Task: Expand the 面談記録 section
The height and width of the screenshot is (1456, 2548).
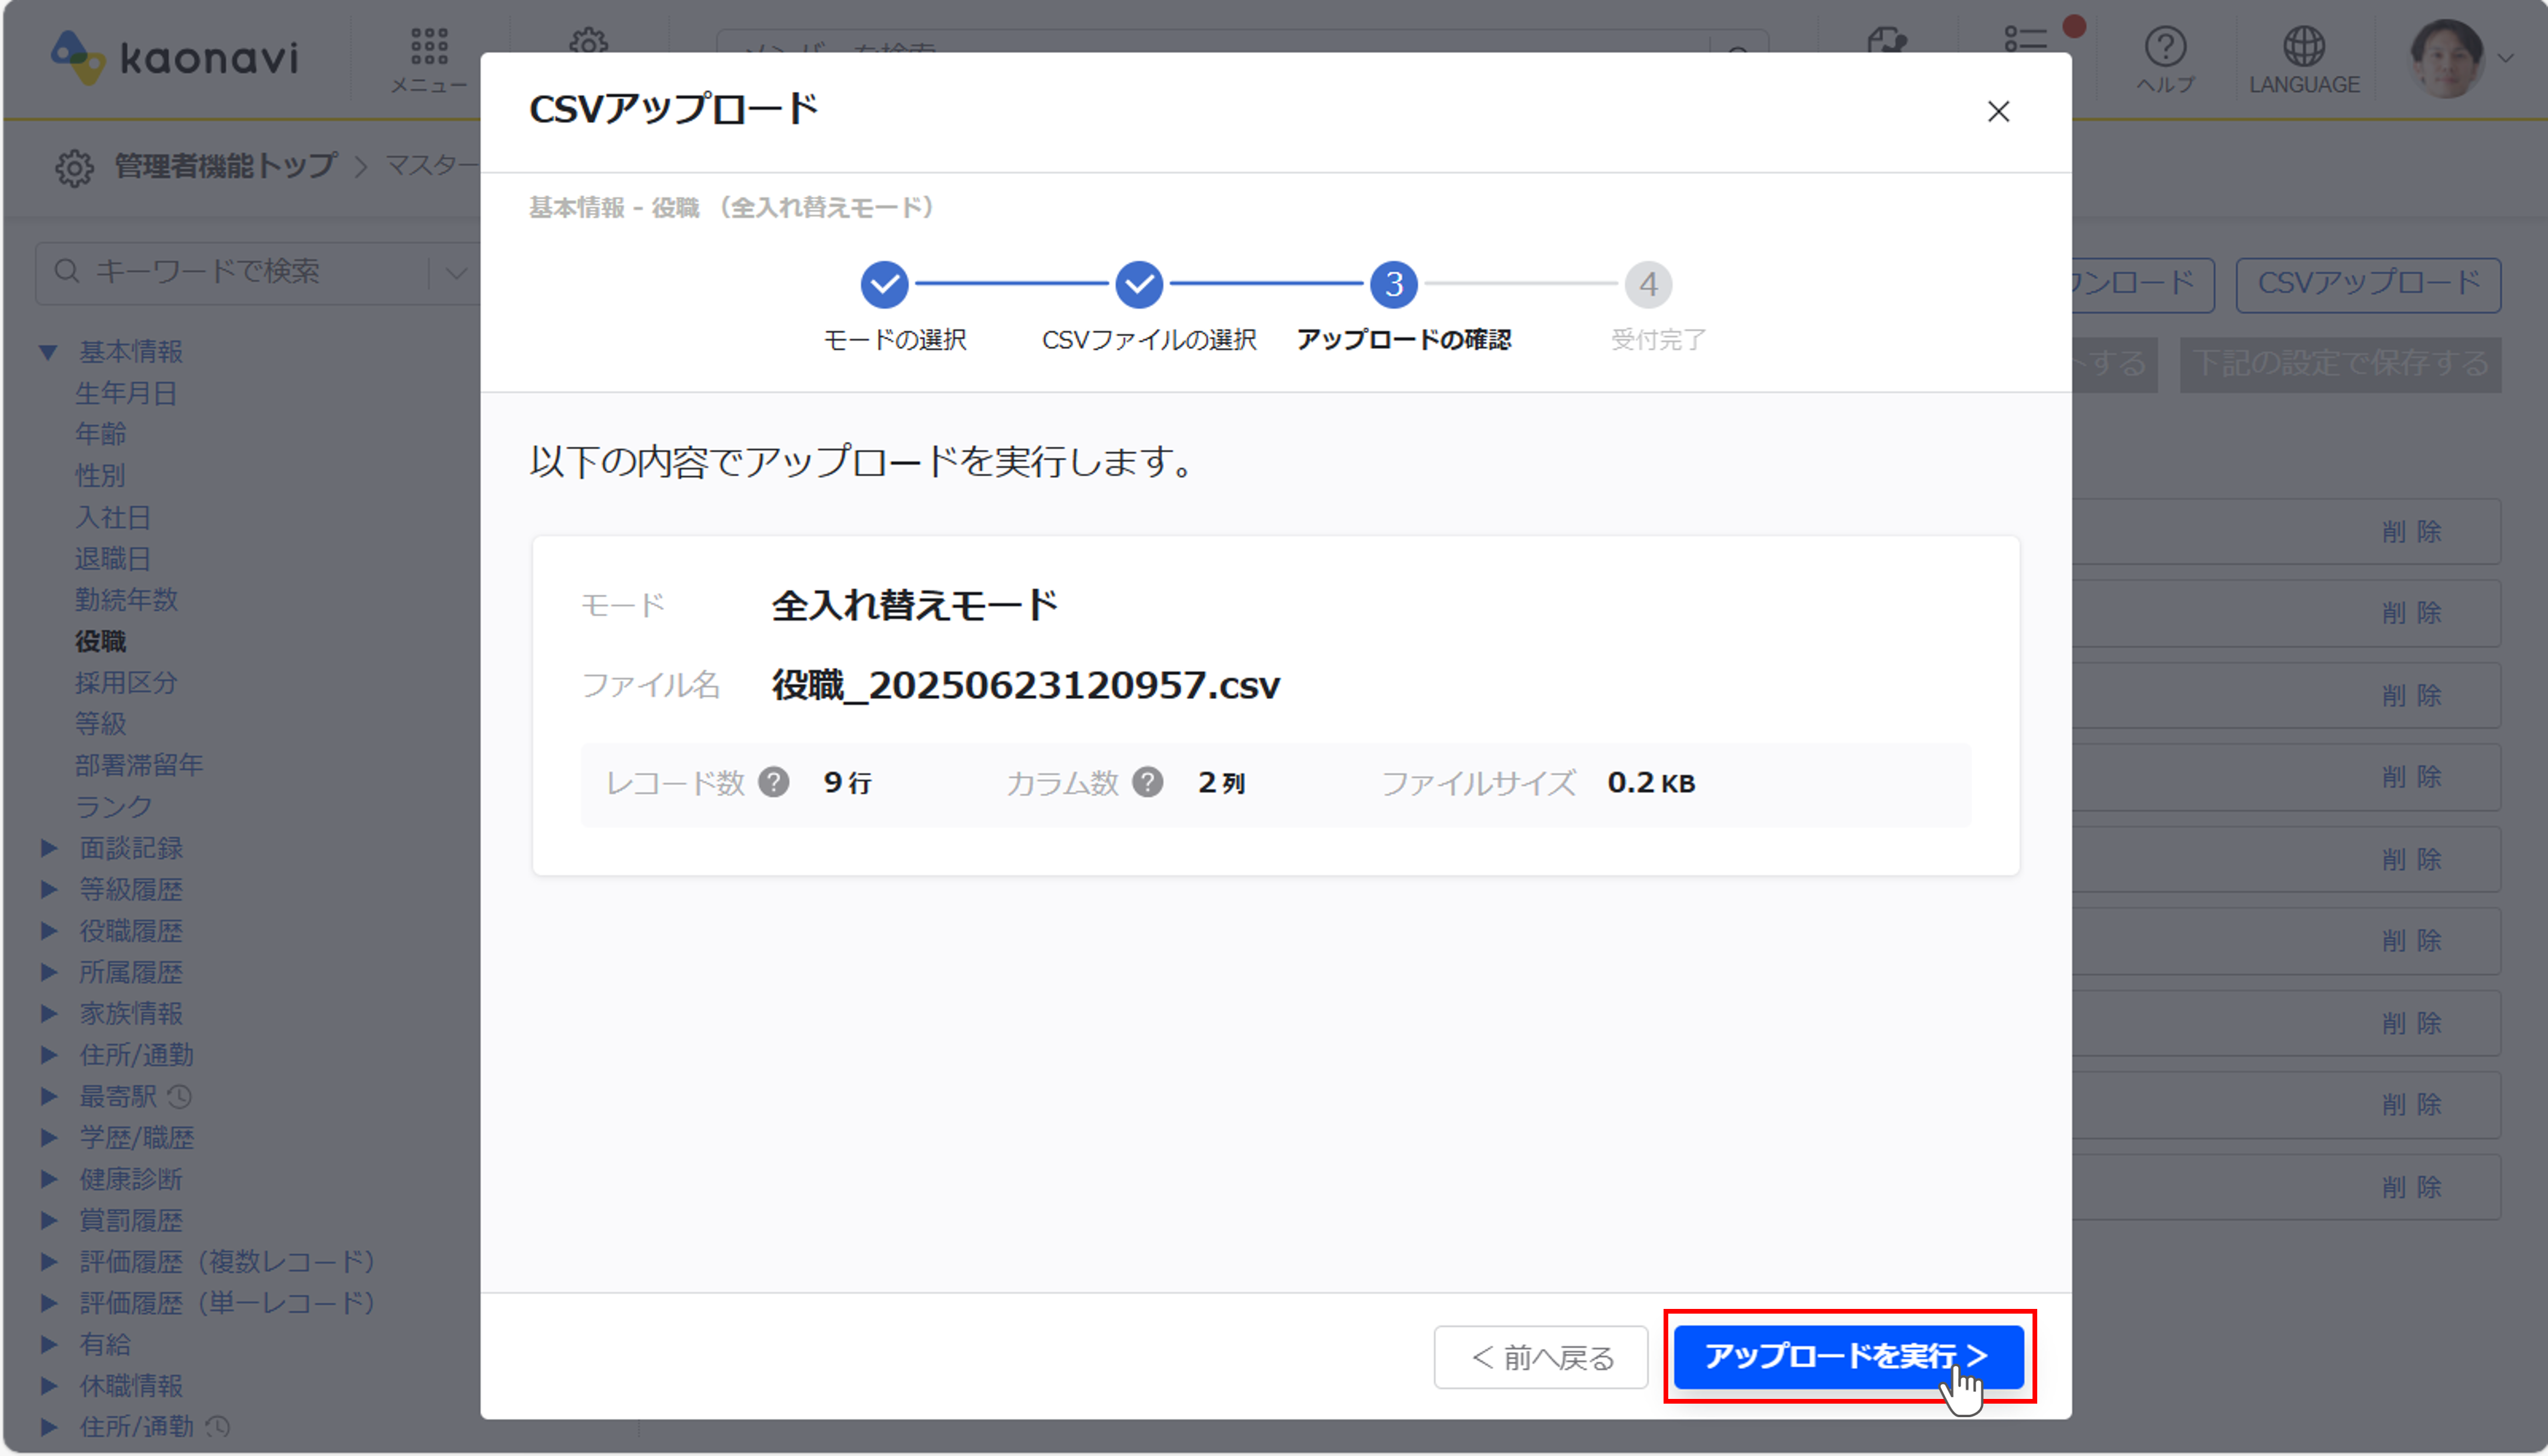Action: click(x=49, y=847)
